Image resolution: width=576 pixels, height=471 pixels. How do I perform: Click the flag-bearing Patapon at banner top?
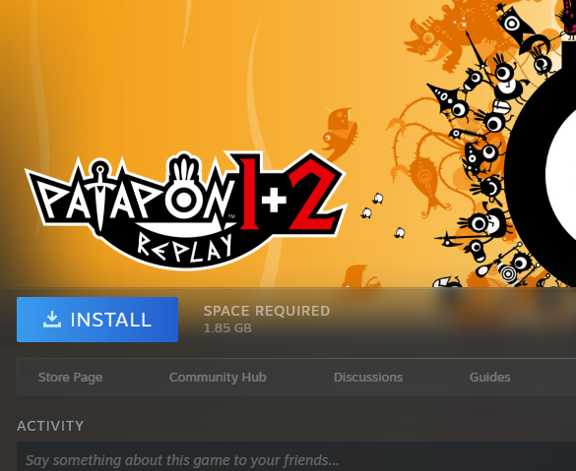coord(511,22)
